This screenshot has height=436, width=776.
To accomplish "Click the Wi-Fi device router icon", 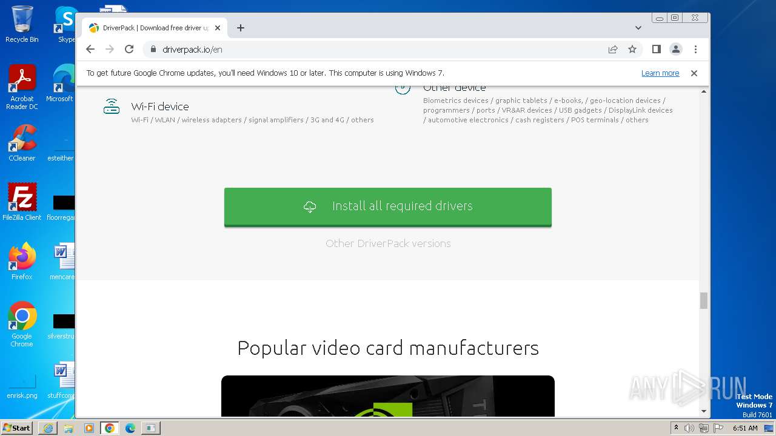I will [x=112, y=107].
